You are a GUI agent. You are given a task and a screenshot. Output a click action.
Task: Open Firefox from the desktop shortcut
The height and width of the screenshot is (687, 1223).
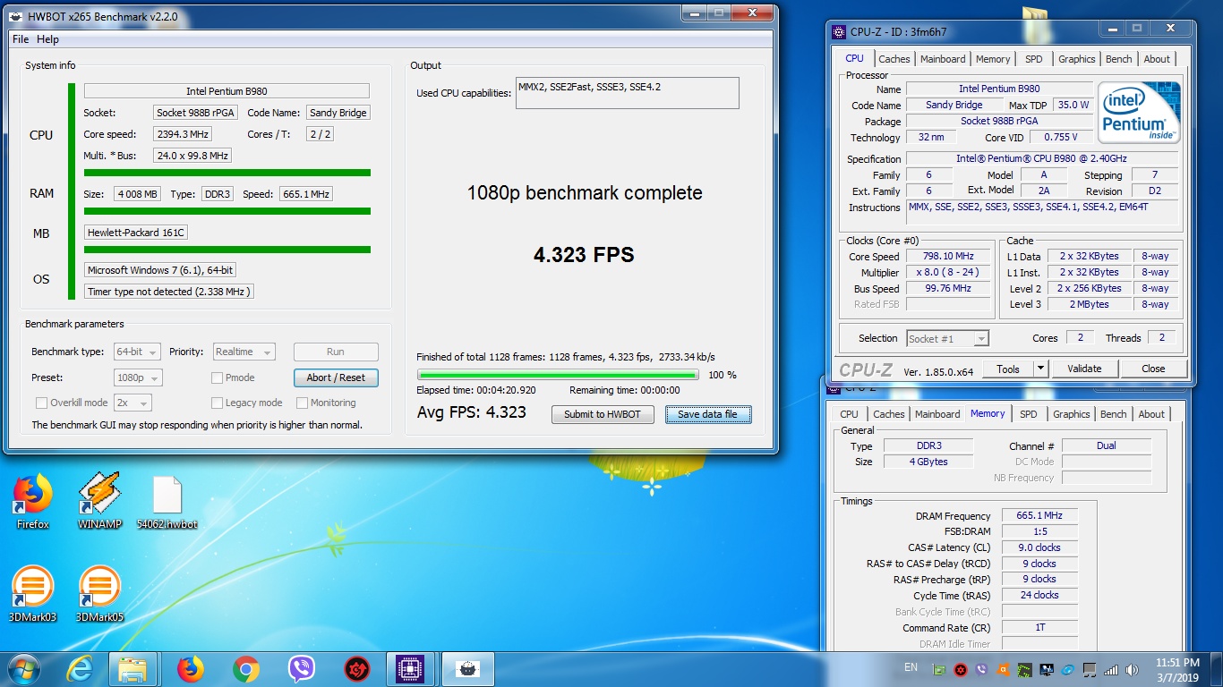(x=33, y=501)
